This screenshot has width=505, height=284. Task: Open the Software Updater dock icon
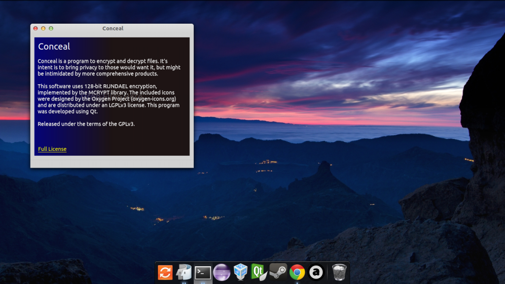[165, 272]
